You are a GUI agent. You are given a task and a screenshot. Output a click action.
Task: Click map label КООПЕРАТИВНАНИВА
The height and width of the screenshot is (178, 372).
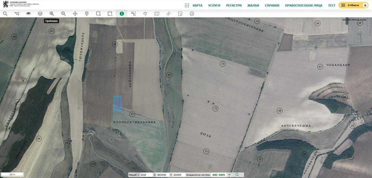coord(135,122)
